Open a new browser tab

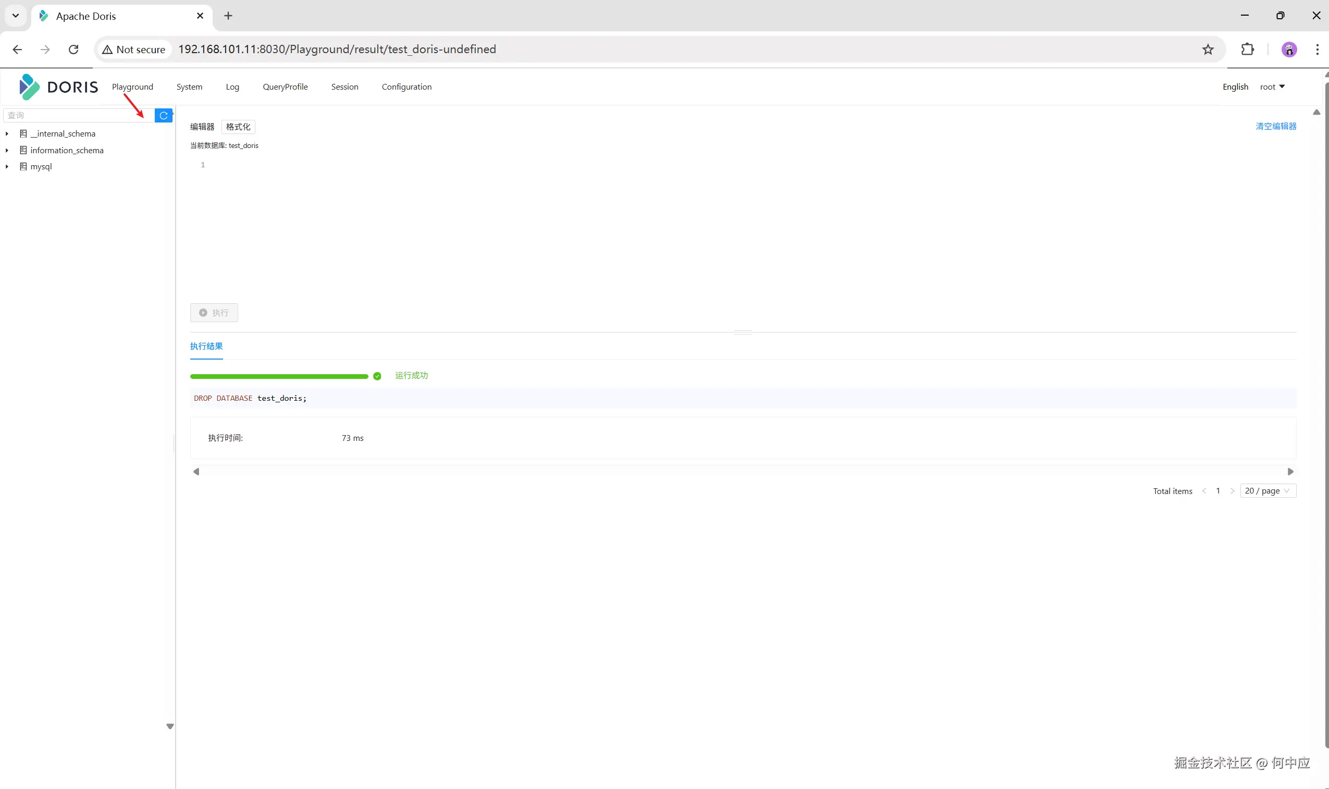pos(228,16)
